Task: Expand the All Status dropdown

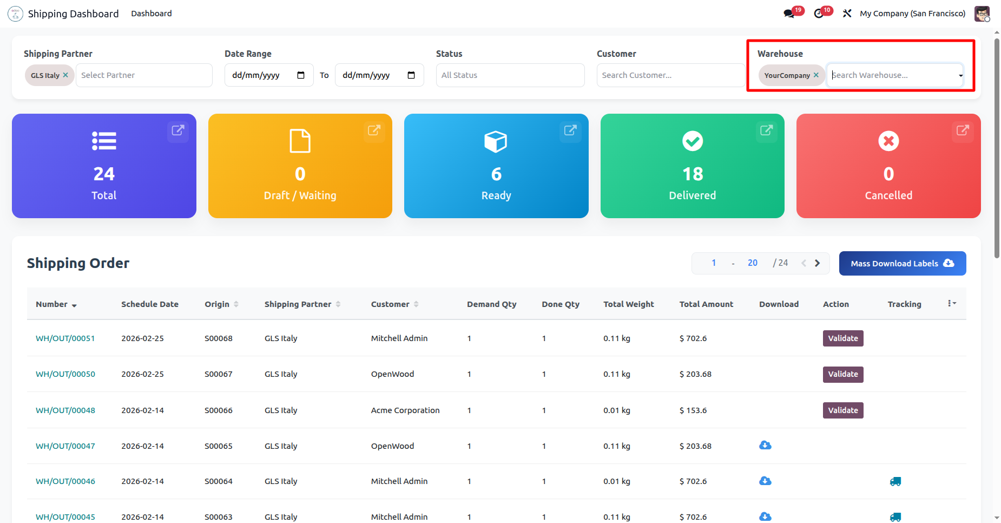Action: point(510,75)
